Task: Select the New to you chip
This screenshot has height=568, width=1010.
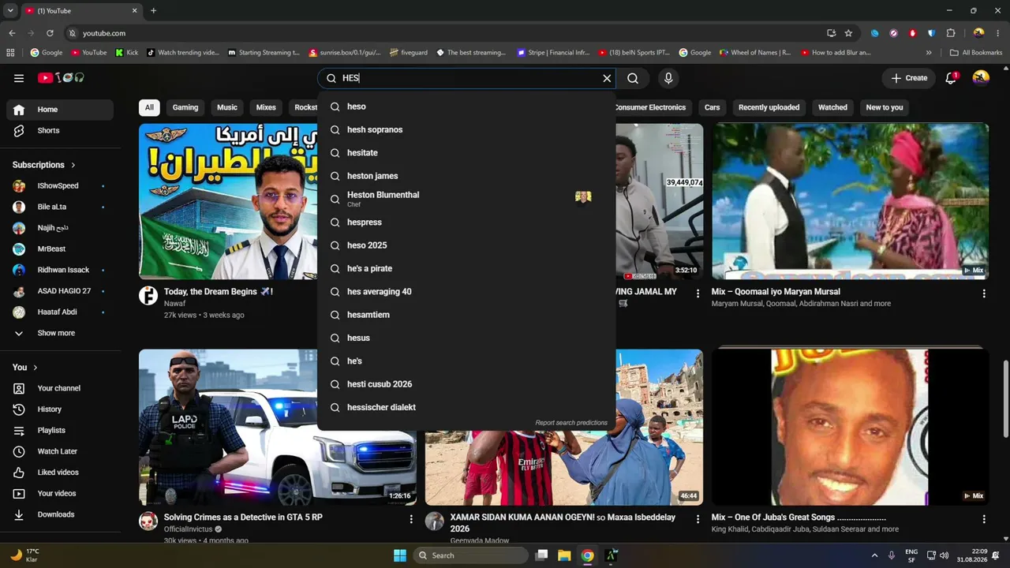Action: (x=885, y=107)
